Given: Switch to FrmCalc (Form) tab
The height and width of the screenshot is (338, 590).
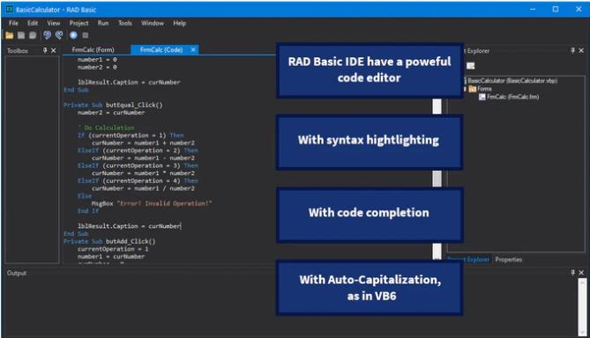Looking at the screenshot, I should click(x=93, y=50).
